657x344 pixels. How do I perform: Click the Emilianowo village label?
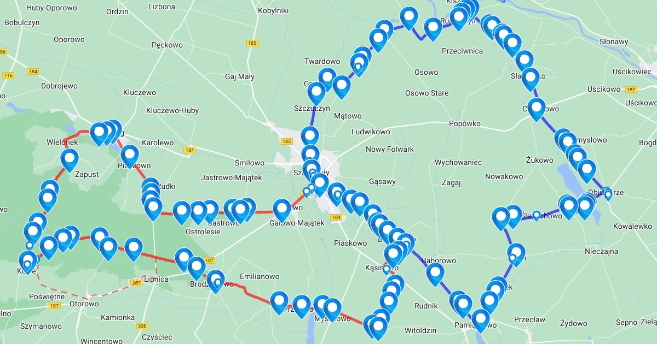(259, 276)
